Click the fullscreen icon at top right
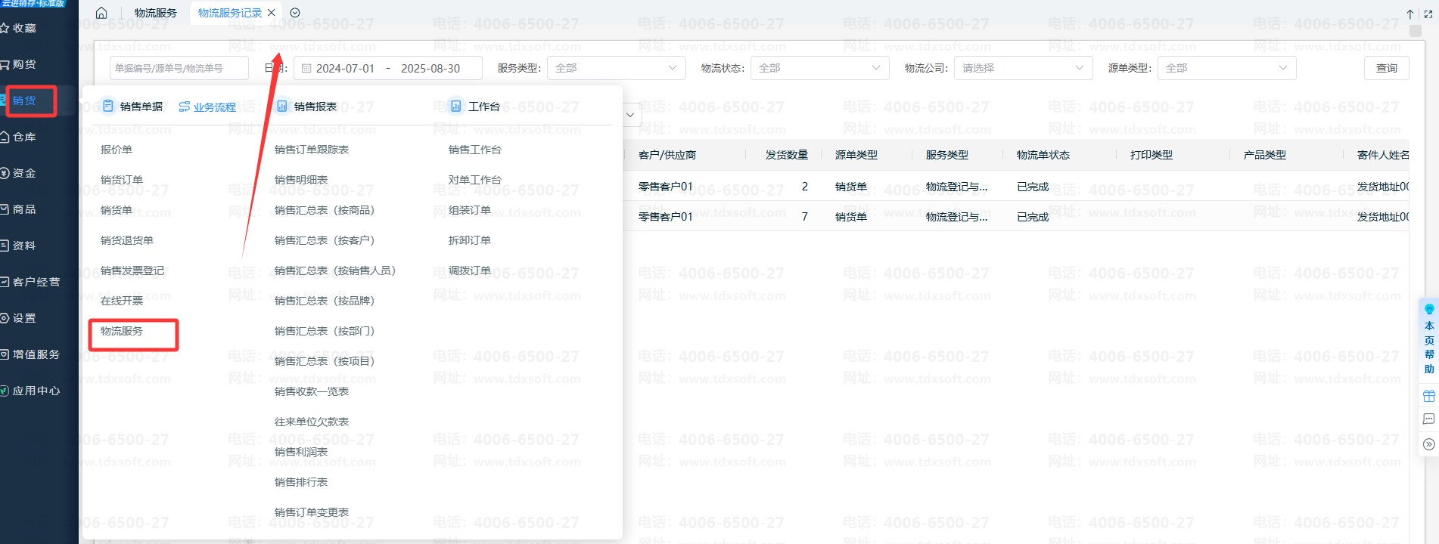Viewport: 1439px width, 544px height. pyautogui.click(x=1428, y=14)
